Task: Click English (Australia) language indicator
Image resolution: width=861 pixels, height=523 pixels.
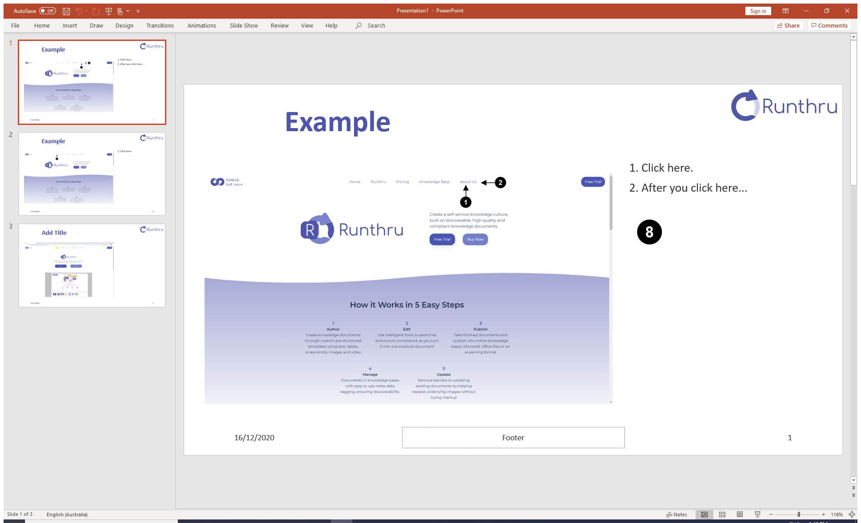Action: point(67,515)
